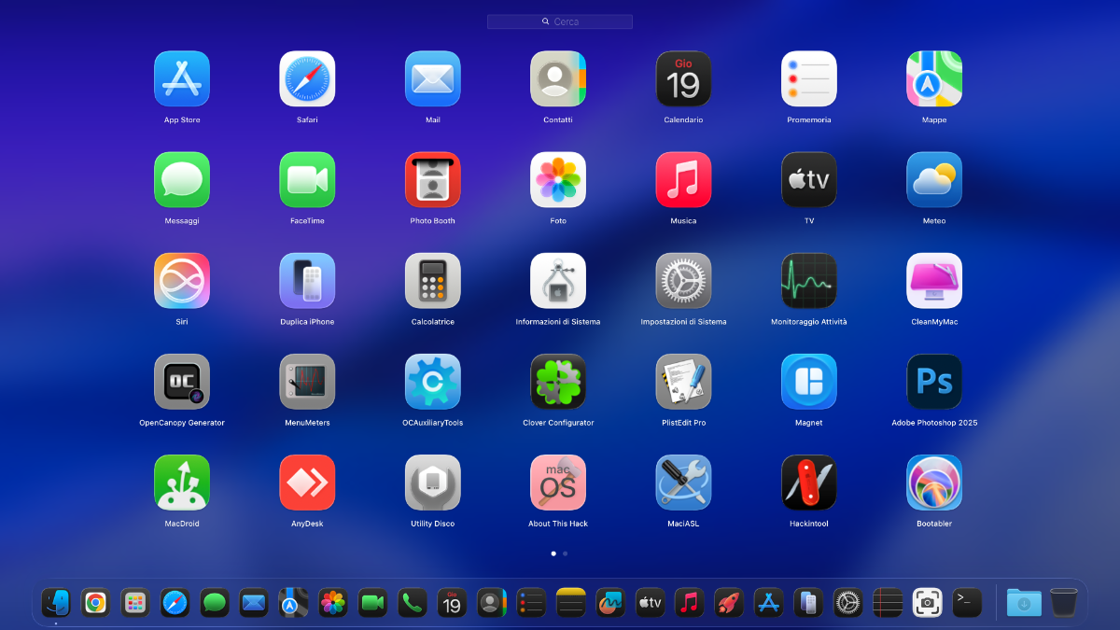This screenshot has width=1120, height=630.
Task: Open the Calcolatrice app
Action: (x=433, y=281)
